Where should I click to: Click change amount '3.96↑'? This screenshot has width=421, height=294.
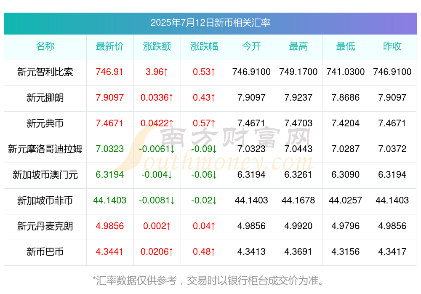[157, 72]
